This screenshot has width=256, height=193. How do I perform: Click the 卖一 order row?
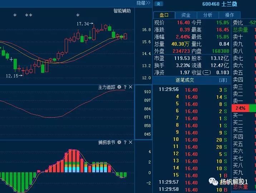tap(244, 101)
